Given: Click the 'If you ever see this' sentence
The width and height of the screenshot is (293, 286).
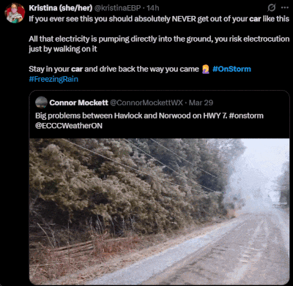Looking at the screenshot, I should click(159, 19).
